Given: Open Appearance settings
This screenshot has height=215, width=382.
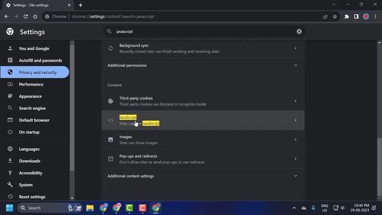Looking at the screenshot, I should click(x=35, y=96).
